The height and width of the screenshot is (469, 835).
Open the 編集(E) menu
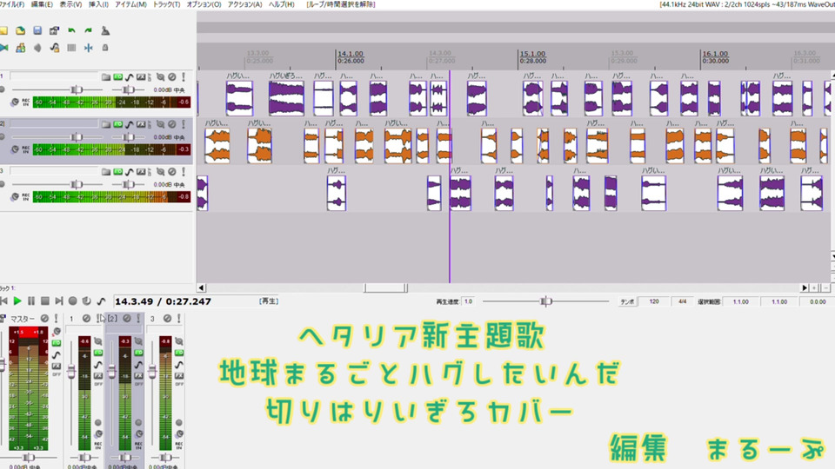coord(42,4)
